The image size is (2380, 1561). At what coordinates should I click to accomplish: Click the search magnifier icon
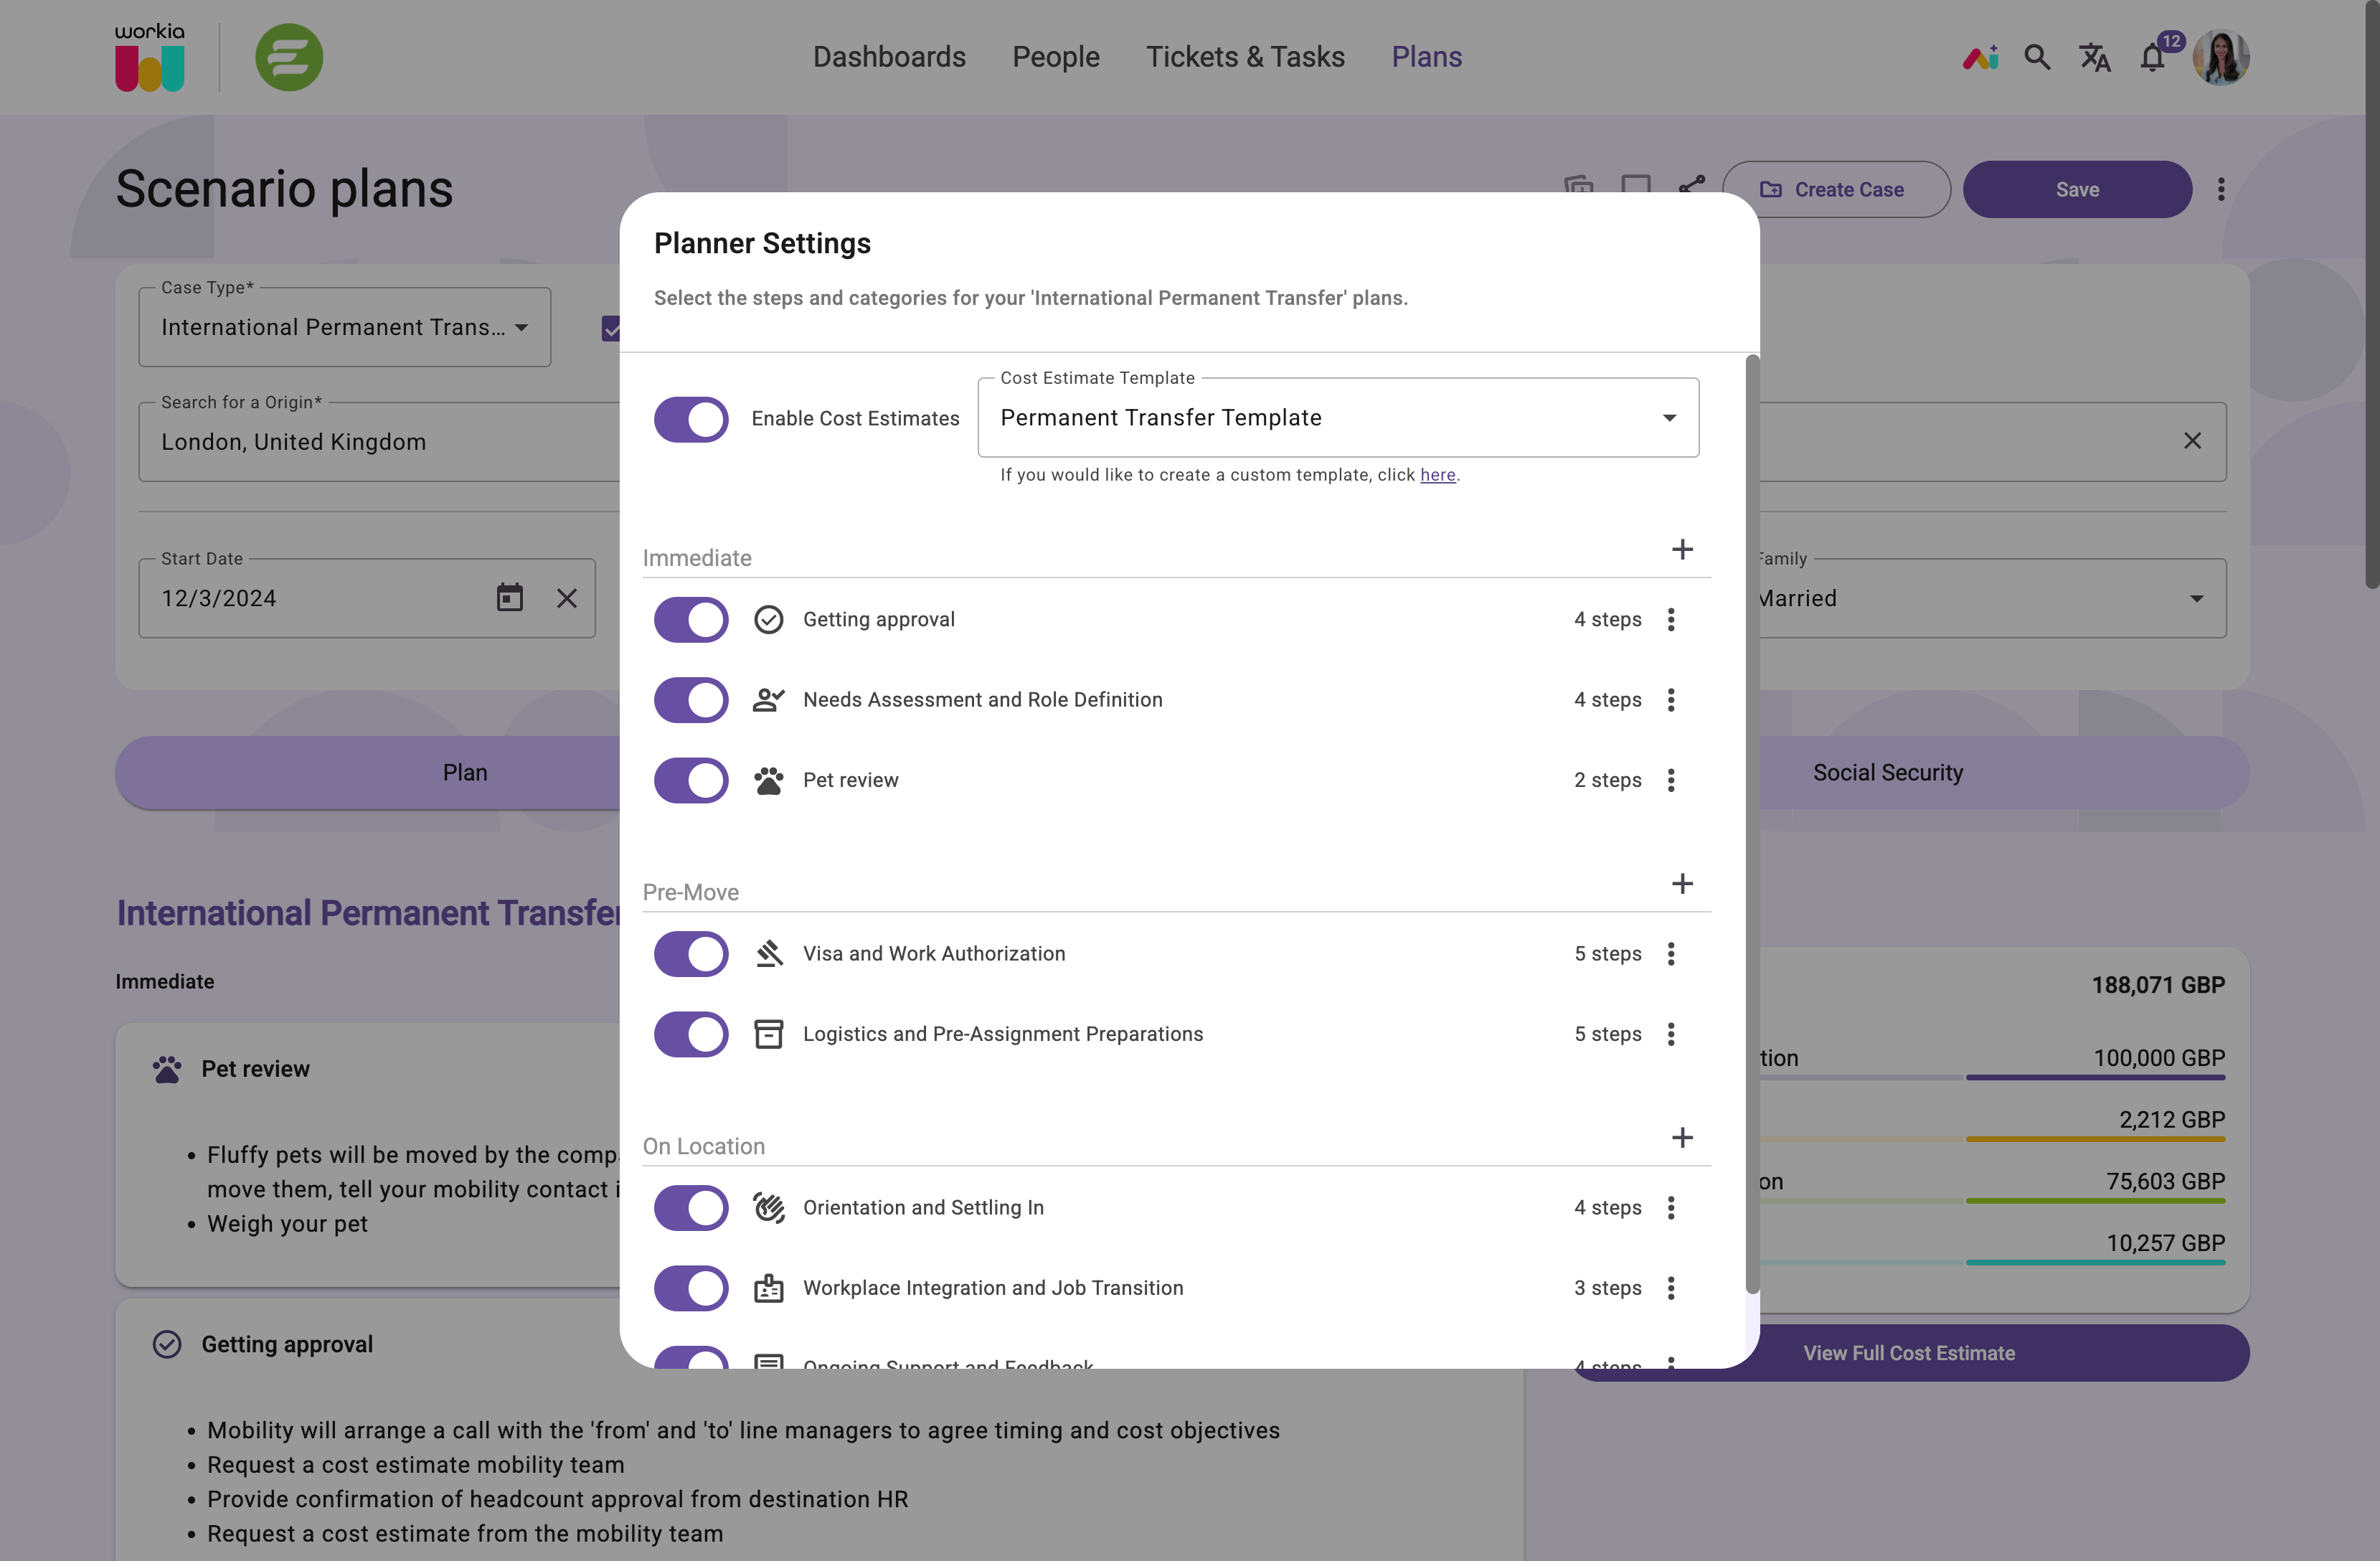pos(2037,58)
